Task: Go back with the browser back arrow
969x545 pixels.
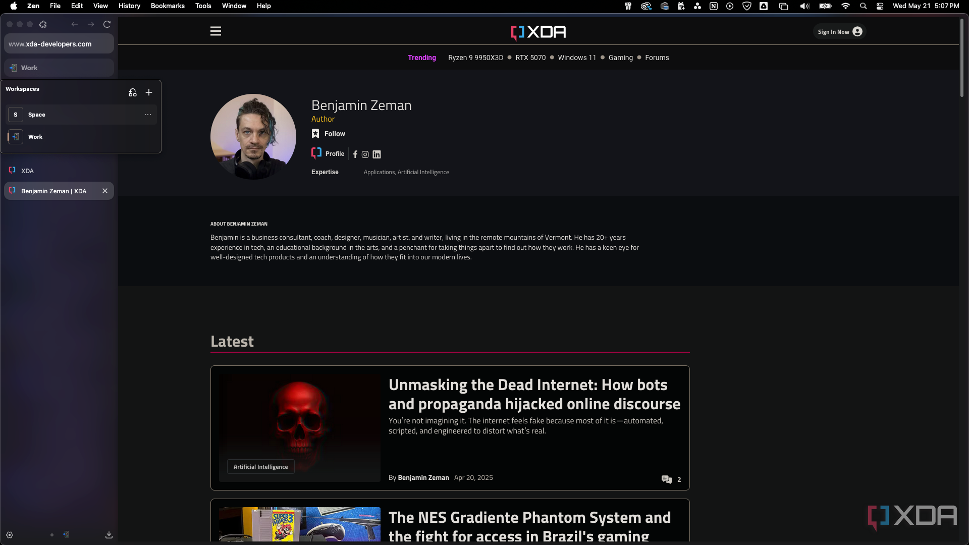Action: 75,24
